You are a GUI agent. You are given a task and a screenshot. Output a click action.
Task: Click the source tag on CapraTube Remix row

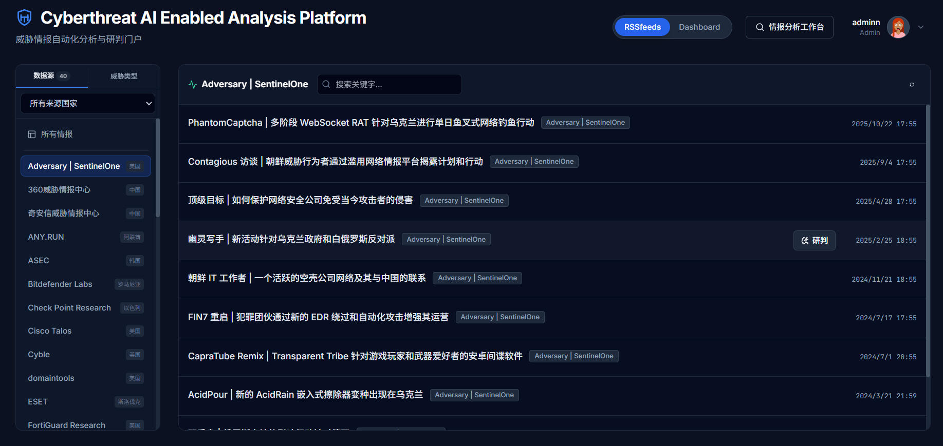pyautogui.click(x=574, y=356)
